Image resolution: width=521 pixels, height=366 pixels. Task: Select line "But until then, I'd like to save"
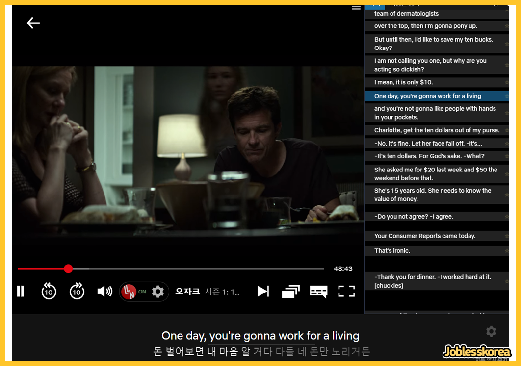point(436,44)
